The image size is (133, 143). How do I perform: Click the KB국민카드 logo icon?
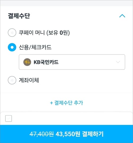27,62
